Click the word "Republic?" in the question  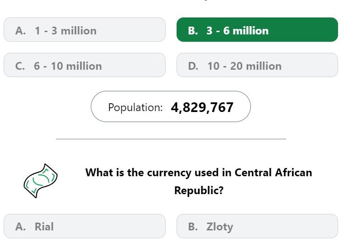coord(199,190)
